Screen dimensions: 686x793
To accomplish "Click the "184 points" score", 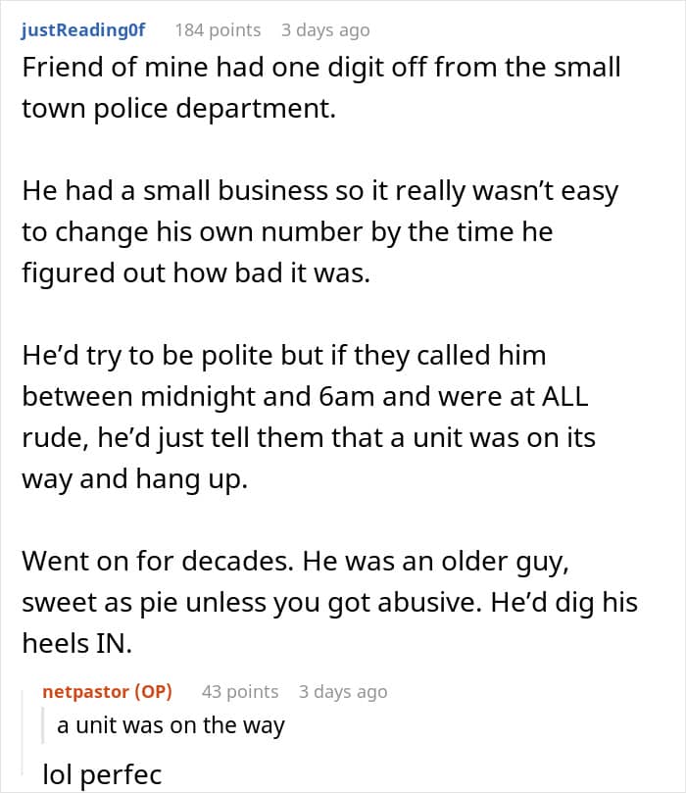I will (218, 29).
